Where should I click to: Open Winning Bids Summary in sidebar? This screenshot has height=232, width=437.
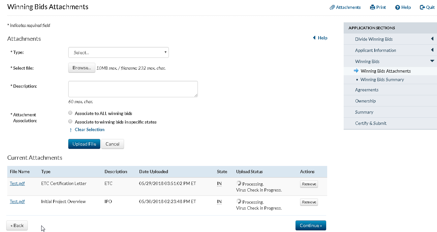(382, 80)
